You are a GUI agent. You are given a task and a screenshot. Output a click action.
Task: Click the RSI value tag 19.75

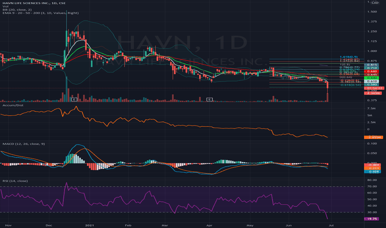pos(372,218)
